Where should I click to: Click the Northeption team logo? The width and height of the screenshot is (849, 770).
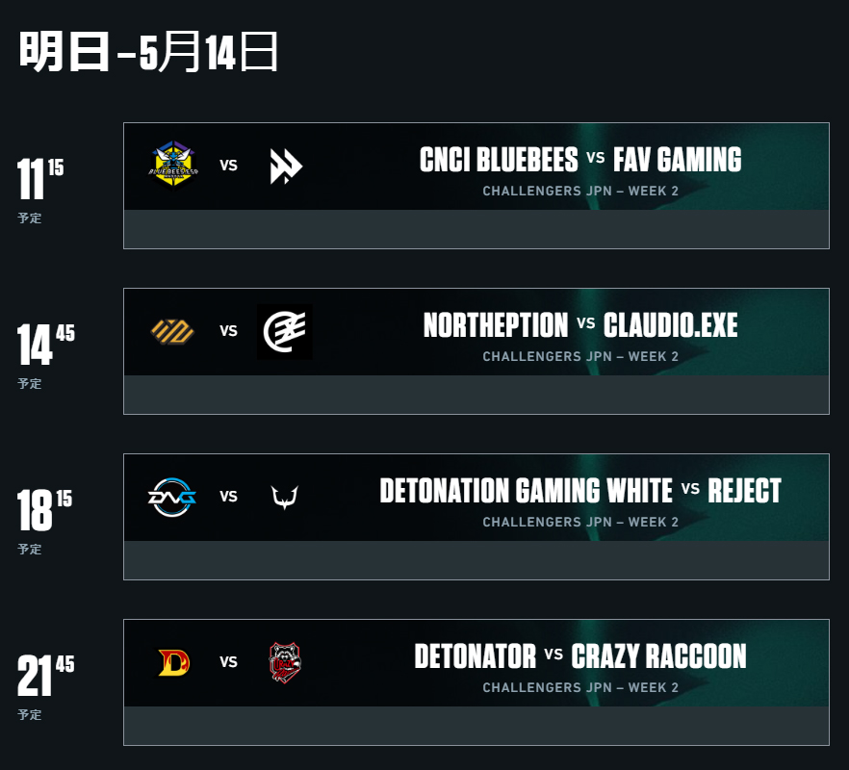pos(172,332)
